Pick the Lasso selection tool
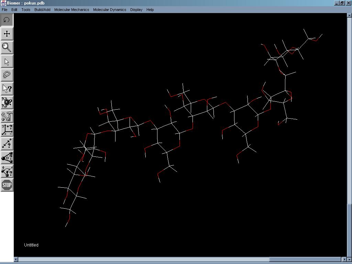The height and width of the screenshot is (264, 352). (x=7, y=75)
